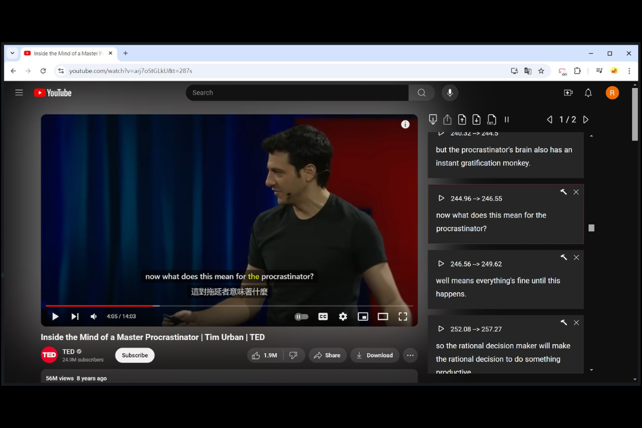This screenshot has width=642, height=428.
Task: Bookmark this page with the star
Action: point(542,71)
